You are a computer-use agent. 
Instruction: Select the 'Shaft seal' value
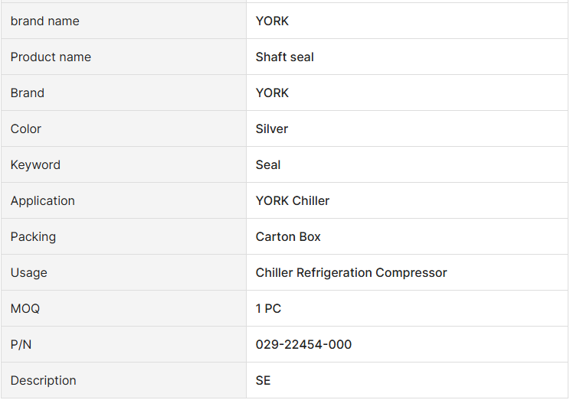tap(284, 57)
